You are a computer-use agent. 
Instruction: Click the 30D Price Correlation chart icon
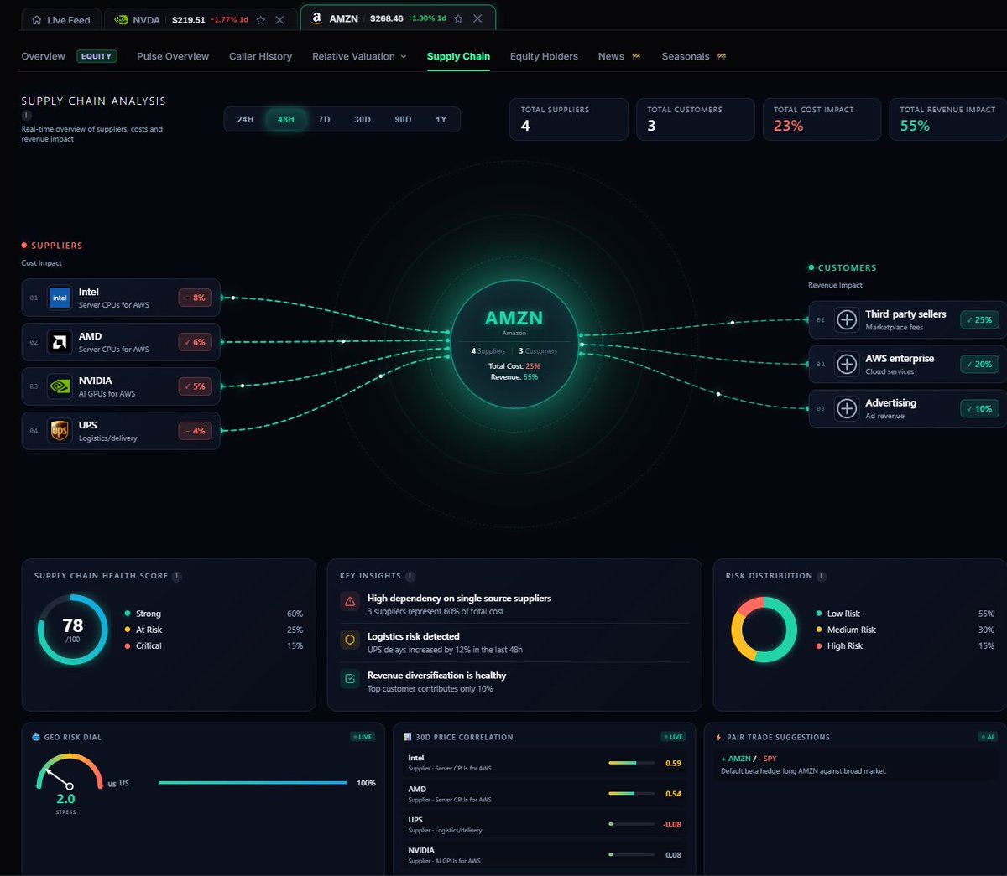(x=408, y=737)
